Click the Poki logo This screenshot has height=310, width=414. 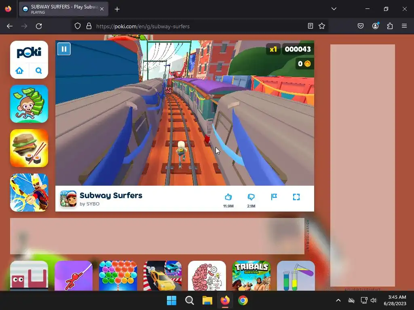29,52
